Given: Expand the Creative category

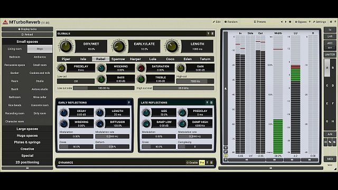Looking at the screenshot, I should point(27,149).
